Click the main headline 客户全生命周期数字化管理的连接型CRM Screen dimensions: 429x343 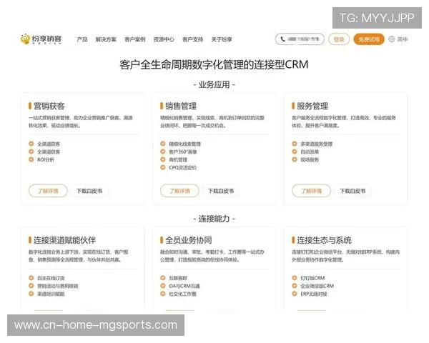[214, 65]
